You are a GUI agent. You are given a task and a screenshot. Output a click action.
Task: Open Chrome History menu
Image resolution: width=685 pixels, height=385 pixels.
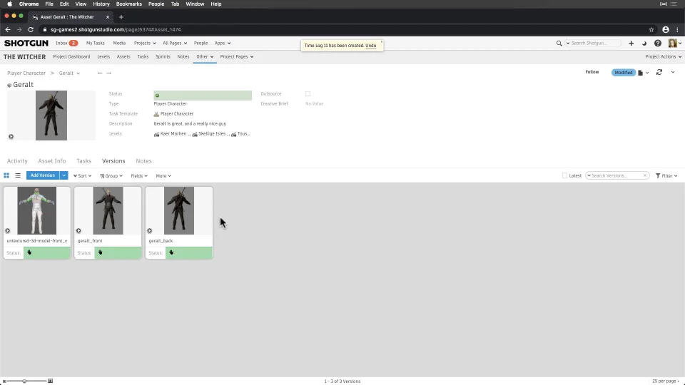coord(101,4)
